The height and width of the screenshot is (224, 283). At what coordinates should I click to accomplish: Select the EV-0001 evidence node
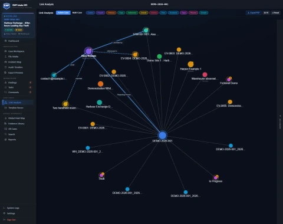93,124
